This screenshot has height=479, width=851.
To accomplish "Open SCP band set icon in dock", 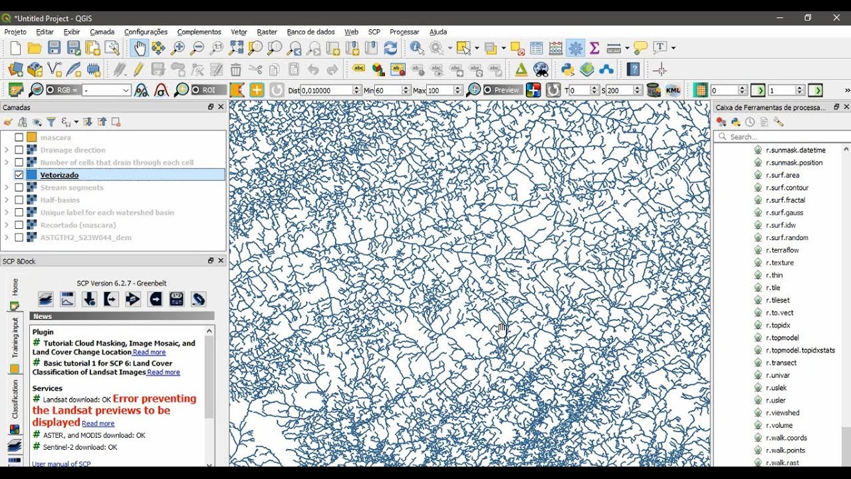I will pos(45,299).
